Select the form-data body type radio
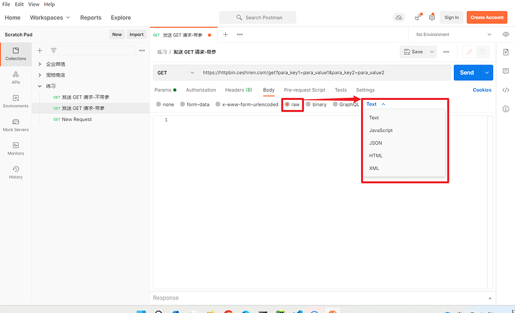The image size is (515, 313). coord(183,104)
